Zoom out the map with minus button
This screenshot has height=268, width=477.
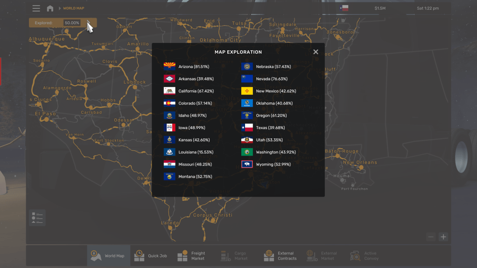tap(431, 237)
